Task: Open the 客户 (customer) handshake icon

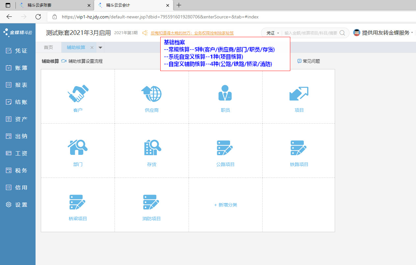Action: click(x=78, y=93)
